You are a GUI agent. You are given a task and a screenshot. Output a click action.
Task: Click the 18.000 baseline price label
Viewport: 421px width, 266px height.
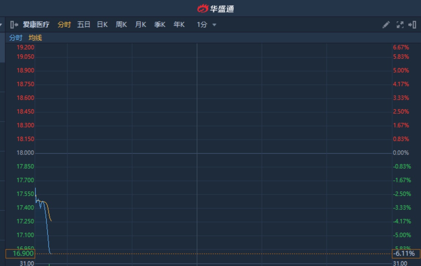click(x=25, y=153)
